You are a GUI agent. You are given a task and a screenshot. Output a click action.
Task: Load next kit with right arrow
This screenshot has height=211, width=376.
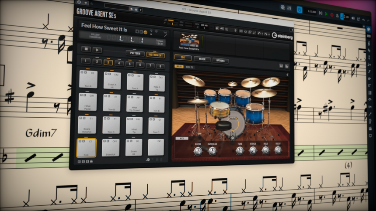[x=141, y=32]
